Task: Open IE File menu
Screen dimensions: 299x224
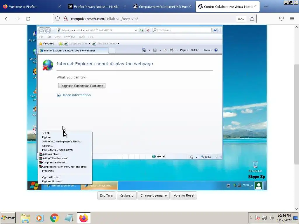Action: (41, 37)
